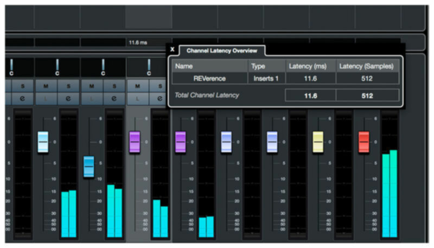The height and width of the screenshot is (248, 434).
Task: Mute the light-blue fader channel
Action: coord(46,86)
